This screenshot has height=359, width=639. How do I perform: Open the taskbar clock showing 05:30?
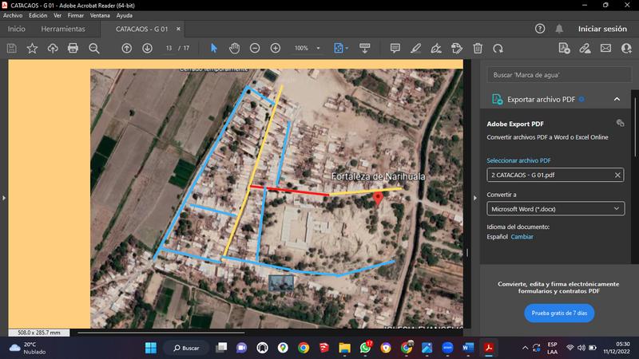click(x=617, y=348)
